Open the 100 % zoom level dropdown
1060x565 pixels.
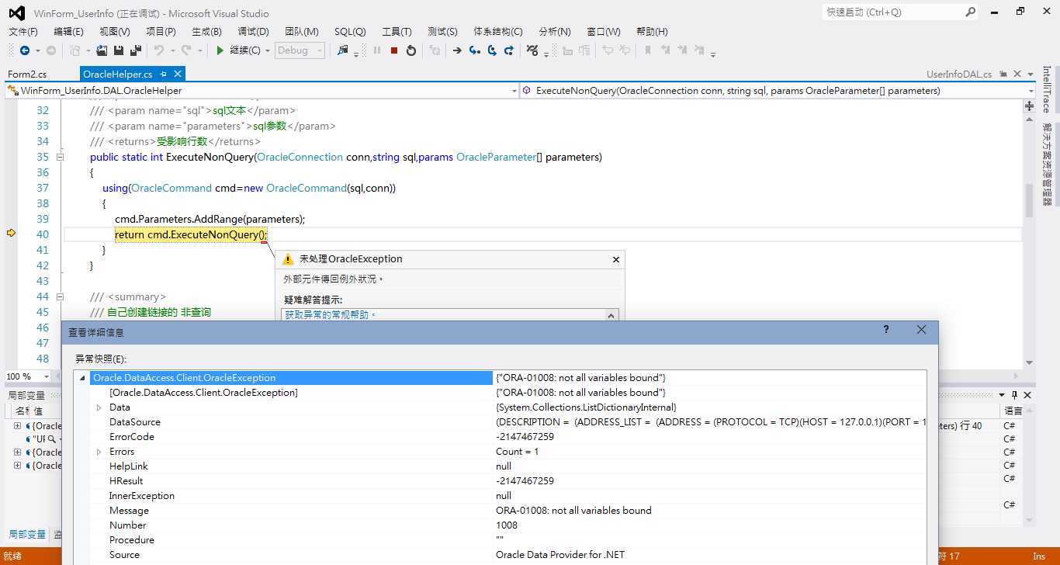(x=28, y=376)
